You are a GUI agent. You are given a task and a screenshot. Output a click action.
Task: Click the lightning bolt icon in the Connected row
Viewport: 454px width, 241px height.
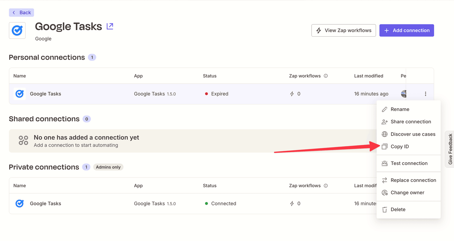(x=292, y=204)
